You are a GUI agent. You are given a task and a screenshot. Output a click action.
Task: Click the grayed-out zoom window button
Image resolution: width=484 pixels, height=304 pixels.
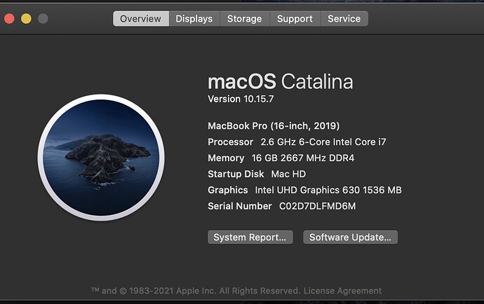pos(43,19)
